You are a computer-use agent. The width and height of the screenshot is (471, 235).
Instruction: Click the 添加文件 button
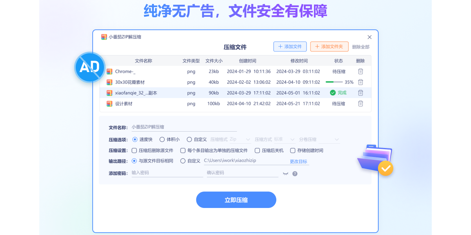click(x=290, y=47)
